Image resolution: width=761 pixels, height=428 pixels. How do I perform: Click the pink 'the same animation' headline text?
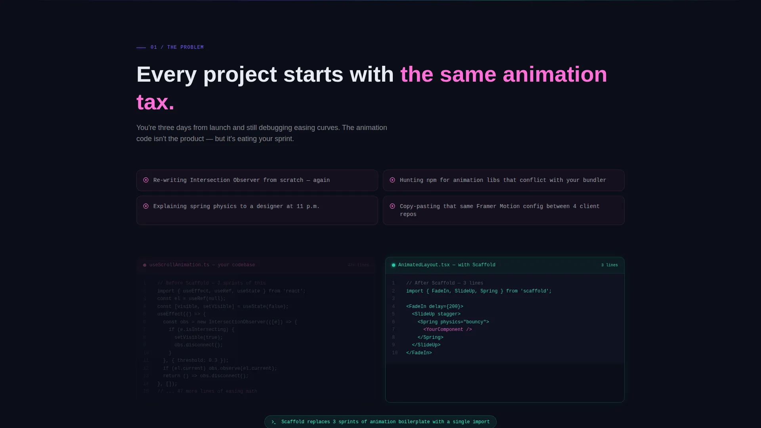coord(504,74)
